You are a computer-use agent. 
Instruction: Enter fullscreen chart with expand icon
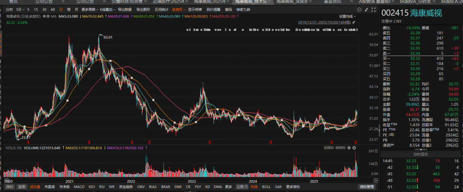373,9
